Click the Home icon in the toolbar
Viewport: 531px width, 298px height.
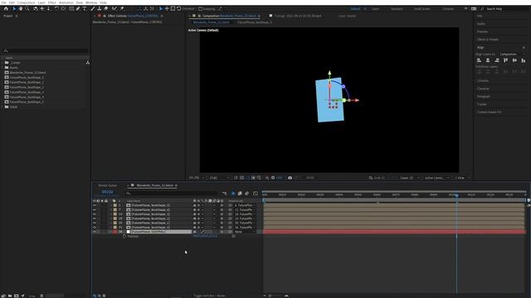(6, 9)
